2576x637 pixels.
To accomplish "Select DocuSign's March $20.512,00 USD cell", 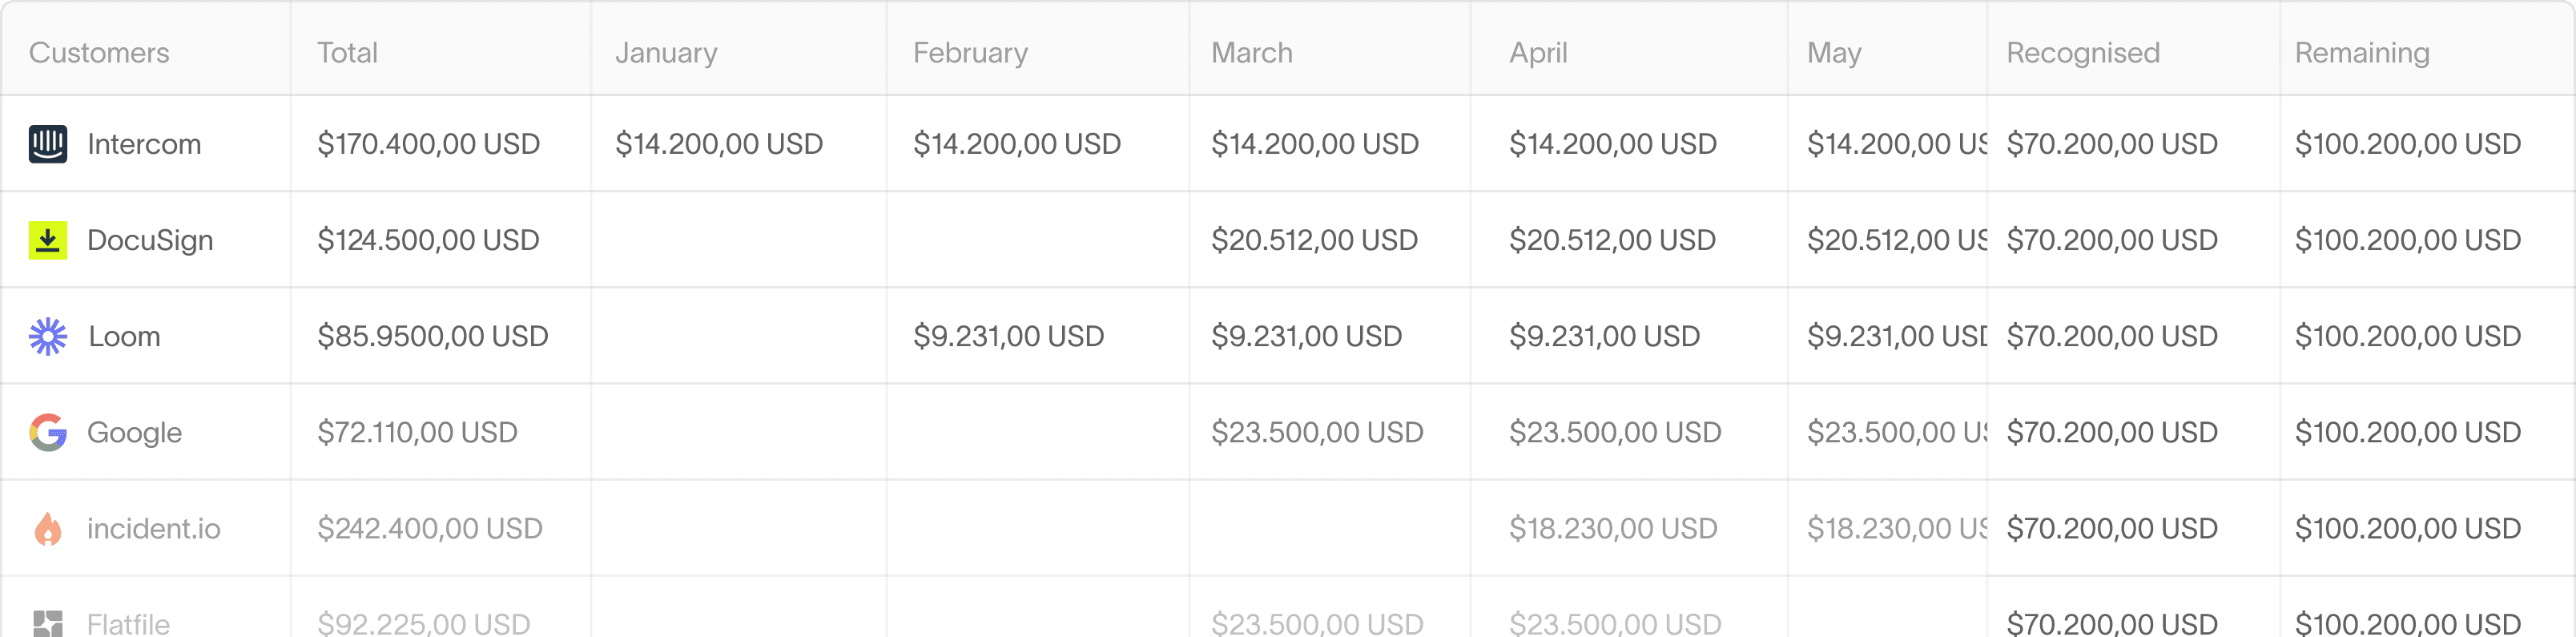I will [1314, 240].
